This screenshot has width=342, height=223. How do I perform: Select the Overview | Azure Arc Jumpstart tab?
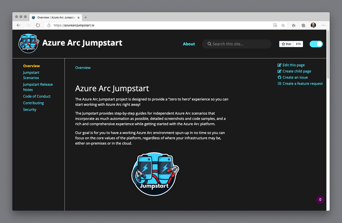click(x=56, y=17)
